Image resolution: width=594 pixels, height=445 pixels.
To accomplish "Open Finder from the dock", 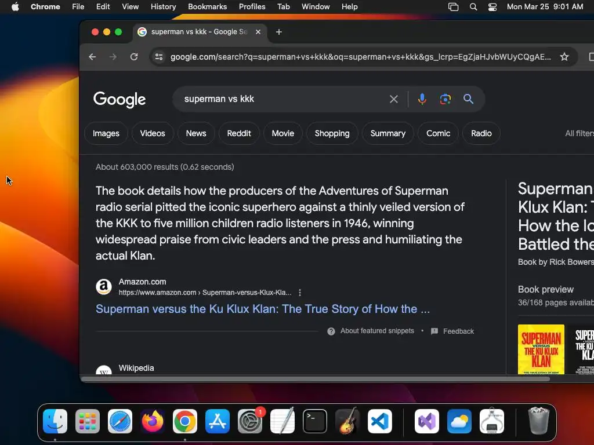I will click(x=55, y=421).
